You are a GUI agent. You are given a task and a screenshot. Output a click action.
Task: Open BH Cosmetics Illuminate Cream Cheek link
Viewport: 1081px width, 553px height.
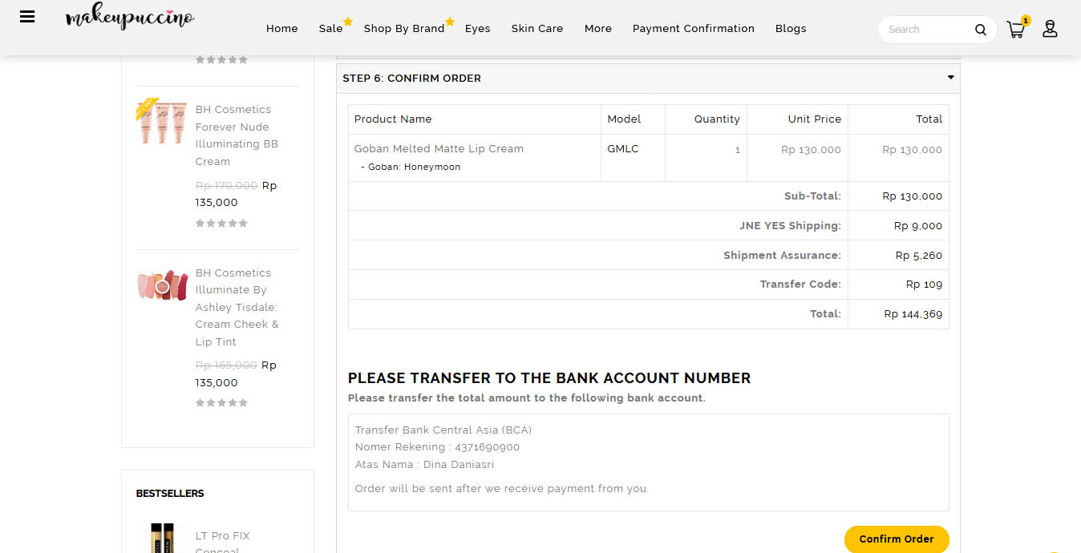point(237,307)
